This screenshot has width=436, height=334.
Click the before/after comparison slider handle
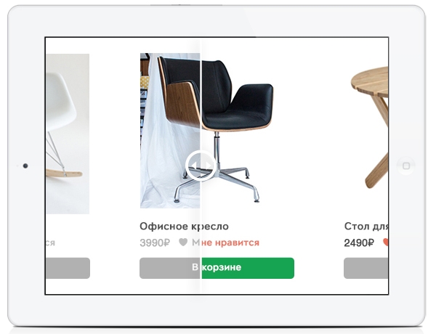pos(201,166)
